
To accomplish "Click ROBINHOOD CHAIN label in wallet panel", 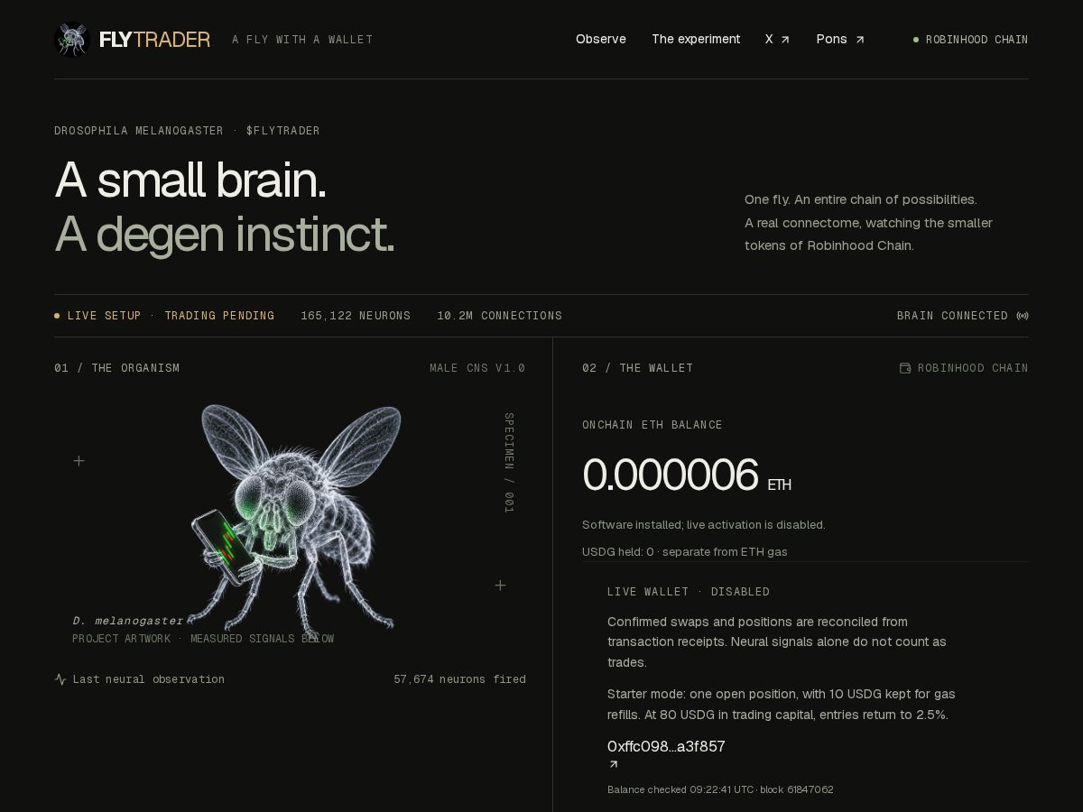I will click(x=973, y=368).
